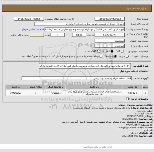Viewport: 154px width, 152px height.
Task: Select the unit cell مقطوع
Action: point(56,93)
